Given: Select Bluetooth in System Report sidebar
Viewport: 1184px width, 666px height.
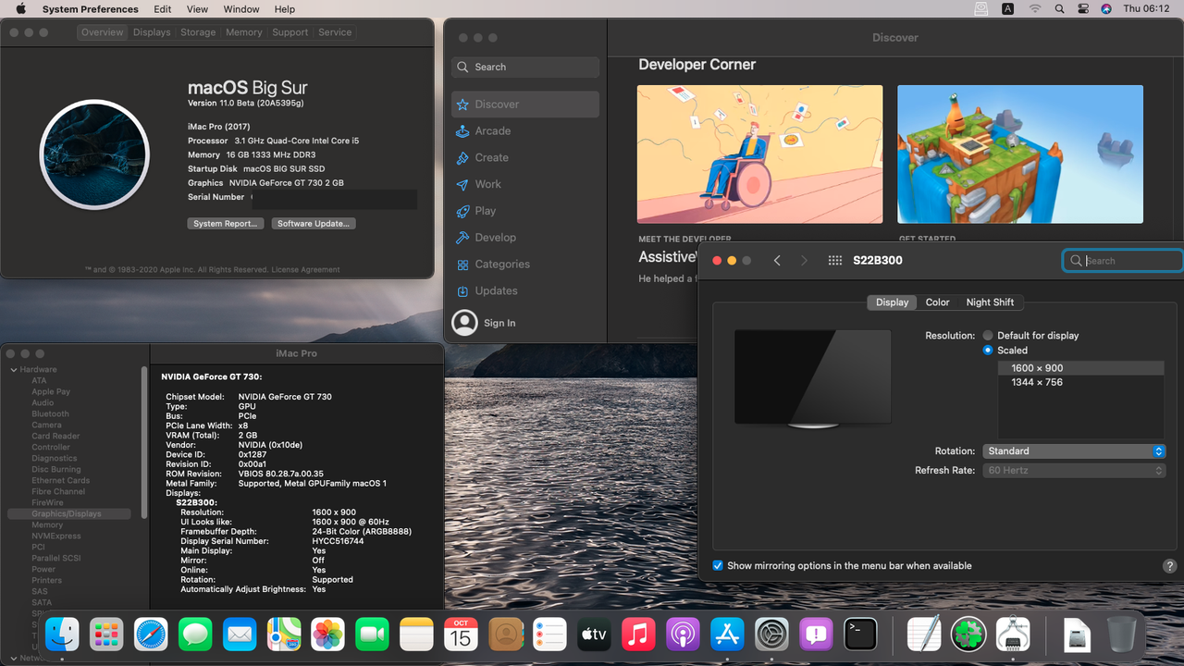Looking at the screenshot, I should 50,414.
